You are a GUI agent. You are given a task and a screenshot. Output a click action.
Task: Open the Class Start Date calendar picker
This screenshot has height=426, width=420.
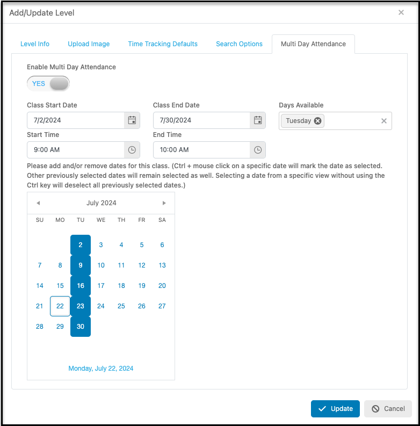[132, 120]
